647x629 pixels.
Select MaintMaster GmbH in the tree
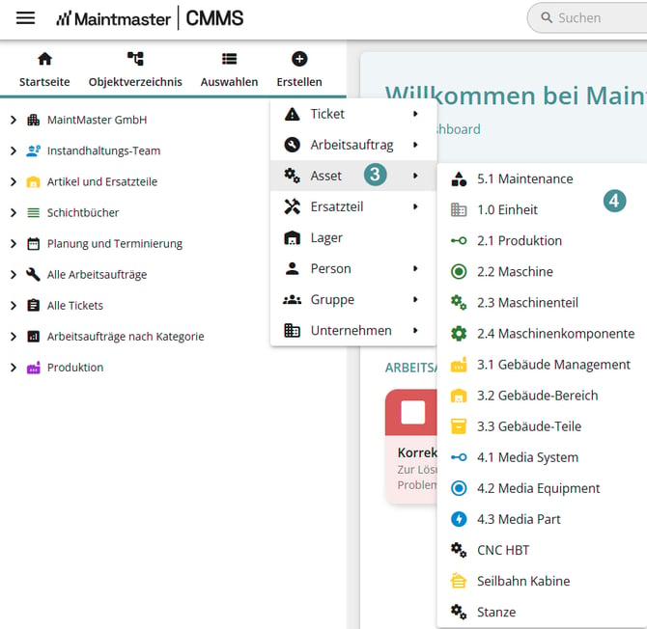[97, 120]
